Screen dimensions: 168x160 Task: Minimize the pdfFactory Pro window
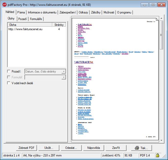(x=145, y=5)
